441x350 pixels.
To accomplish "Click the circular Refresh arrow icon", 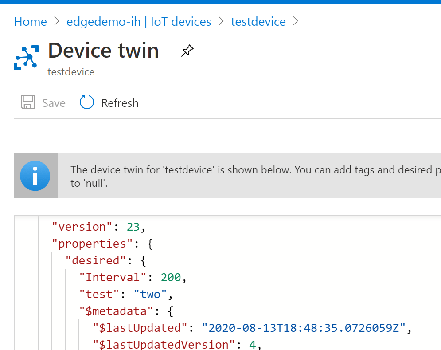I will point(87,102).
